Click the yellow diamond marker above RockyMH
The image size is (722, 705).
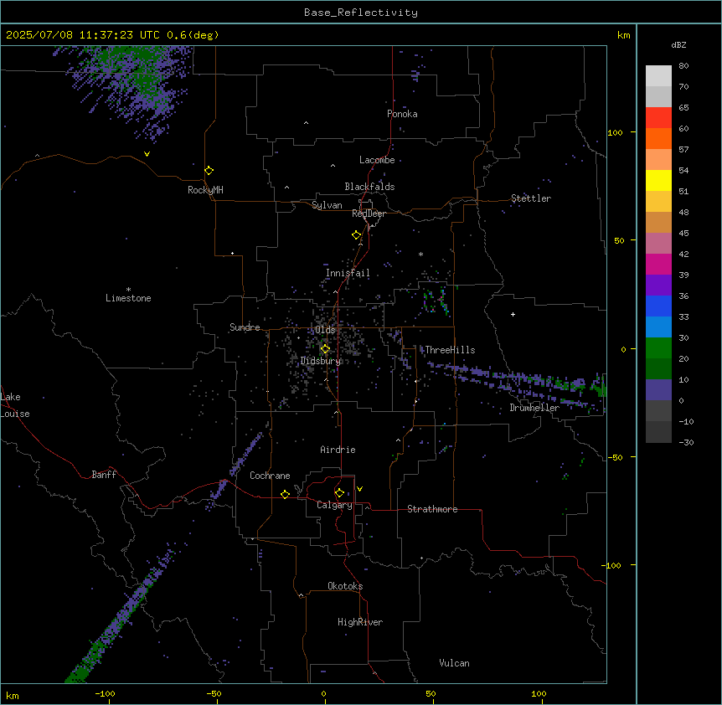[209, 171]
